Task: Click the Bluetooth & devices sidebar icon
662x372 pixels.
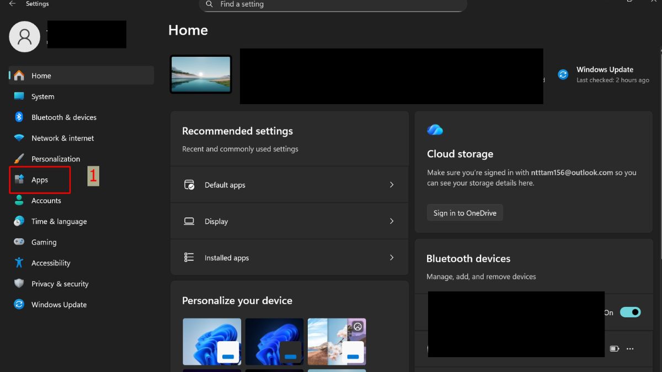Action: [19, 117]
